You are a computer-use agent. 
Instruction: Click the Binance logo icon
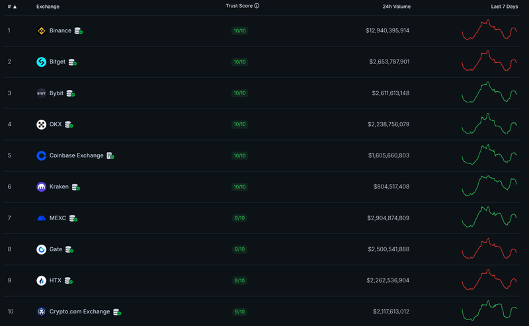(x=41, y=30)
